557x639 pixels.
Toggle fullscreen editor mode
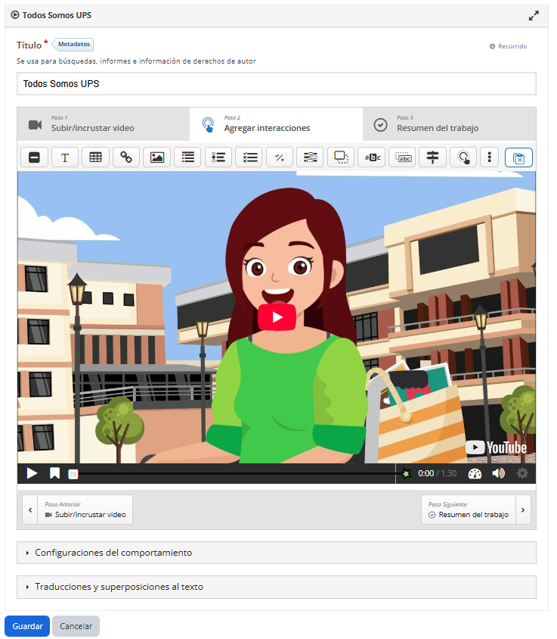[534, 15]
